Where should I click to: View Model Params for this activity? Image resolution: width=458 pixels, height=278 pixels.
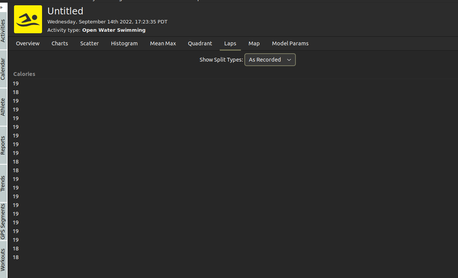(x=290, y=43)
